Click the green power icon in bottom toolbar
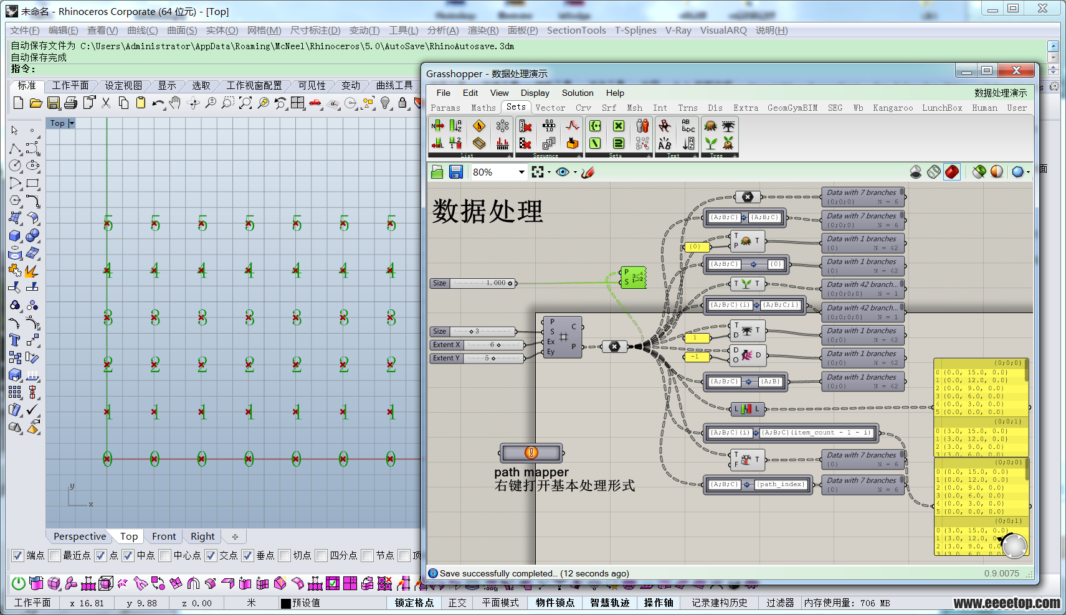 tap(19, 583)
